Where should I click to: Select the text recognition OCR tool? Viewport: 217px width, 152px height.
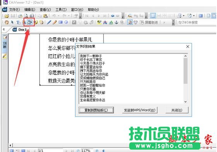coord(29,22)
